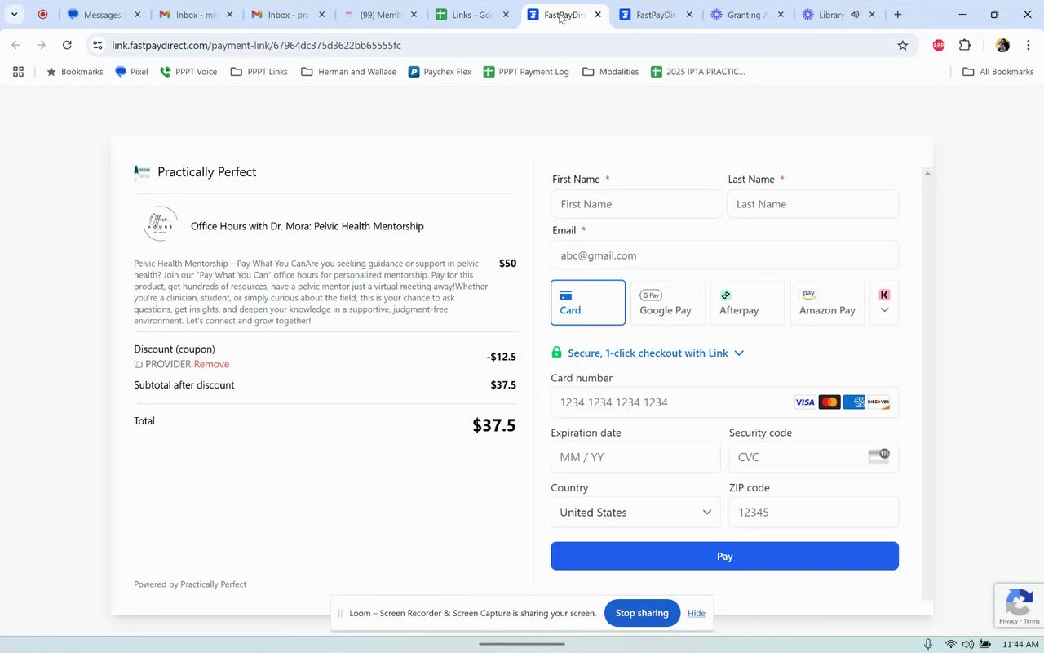1044x653 pixels.
Task: Click Stop sharing in the Loom bar
Action: 642,613
